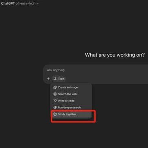Choose the highlighted Study together option
148x148 pixels.
72,114
